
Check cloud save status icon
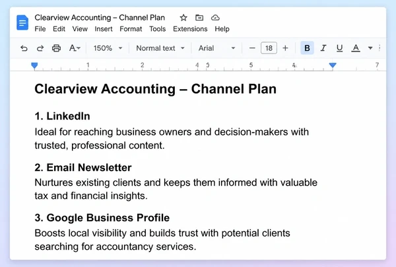pos(215,18)
